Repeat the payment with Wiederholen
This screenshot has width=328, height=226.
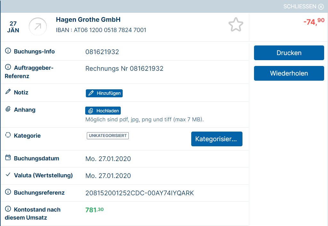[x=289, y=73]
